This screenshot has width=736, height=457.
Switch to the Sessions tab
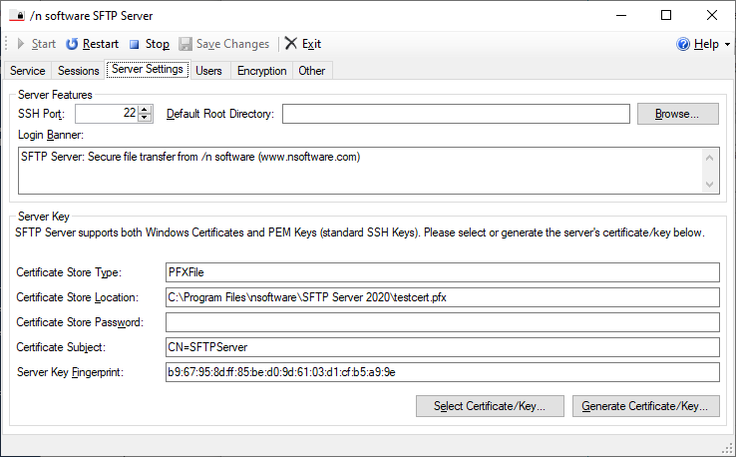coord(79,71)
